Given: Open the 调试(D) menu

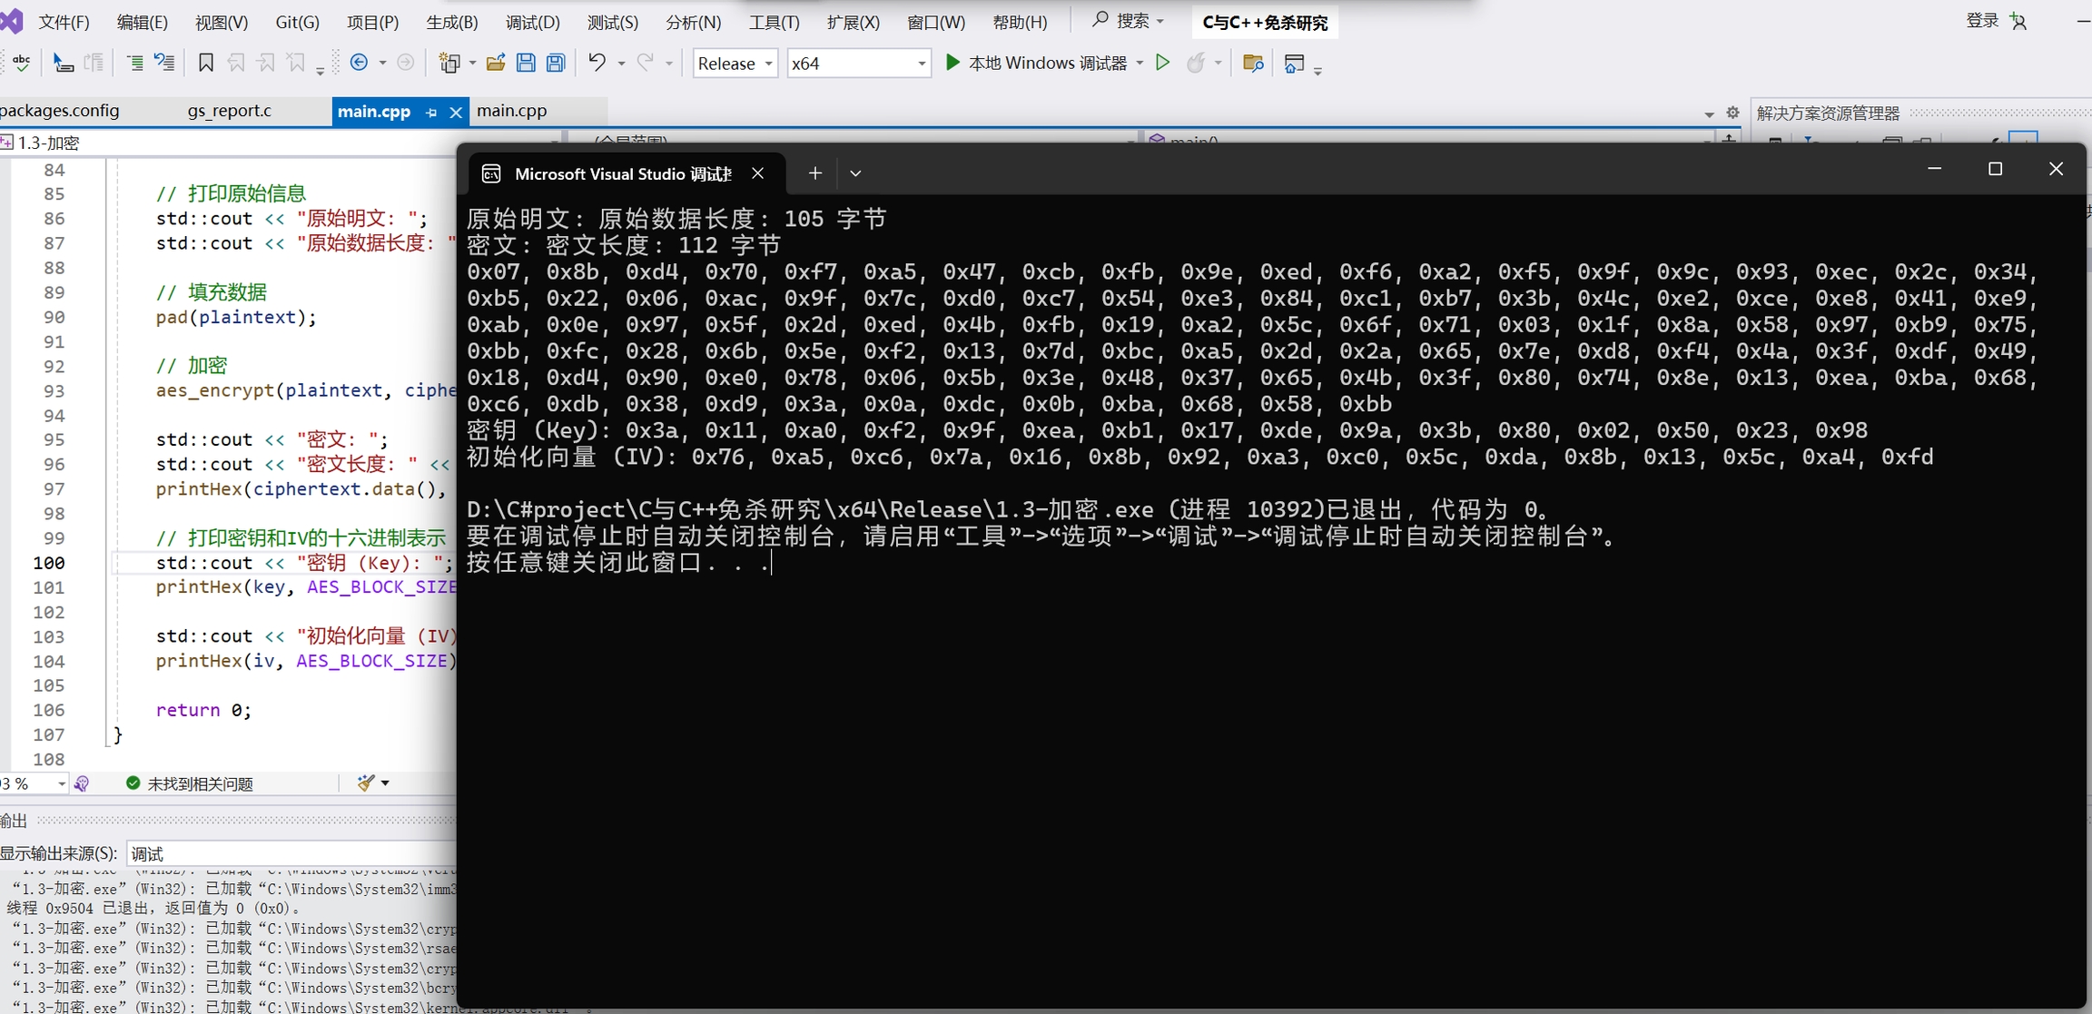Looking at the screenshot, I should tap(532, 22).
